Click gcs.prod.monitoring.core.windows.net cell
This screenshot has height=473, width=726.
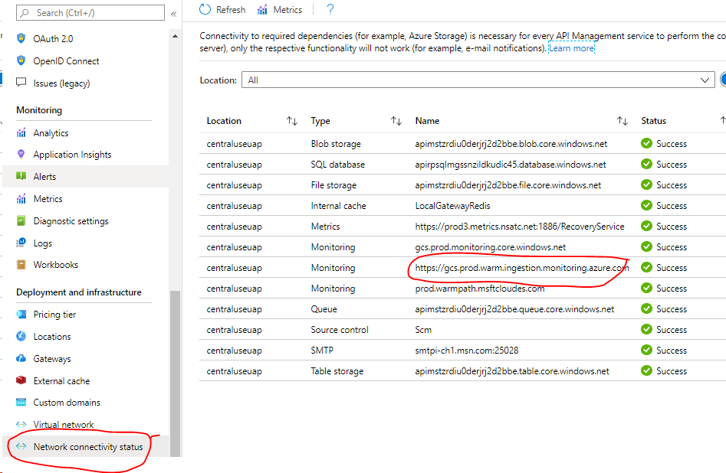click(x=491, y=247)
